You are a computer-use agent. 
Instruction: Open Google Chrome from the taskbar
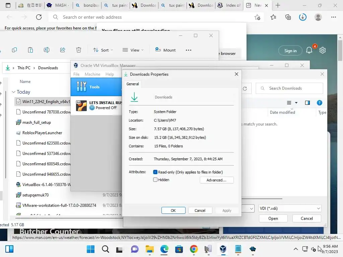tap(194, 249)
